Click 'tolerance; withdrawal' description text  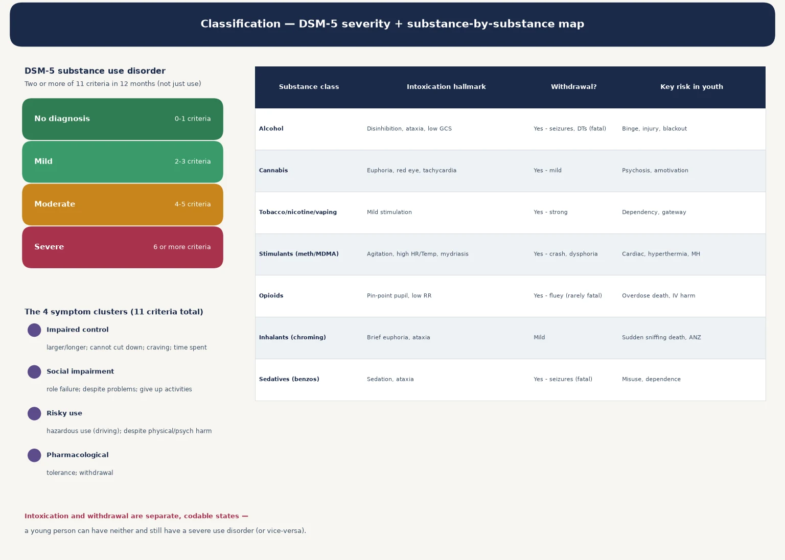pos(80,473)
